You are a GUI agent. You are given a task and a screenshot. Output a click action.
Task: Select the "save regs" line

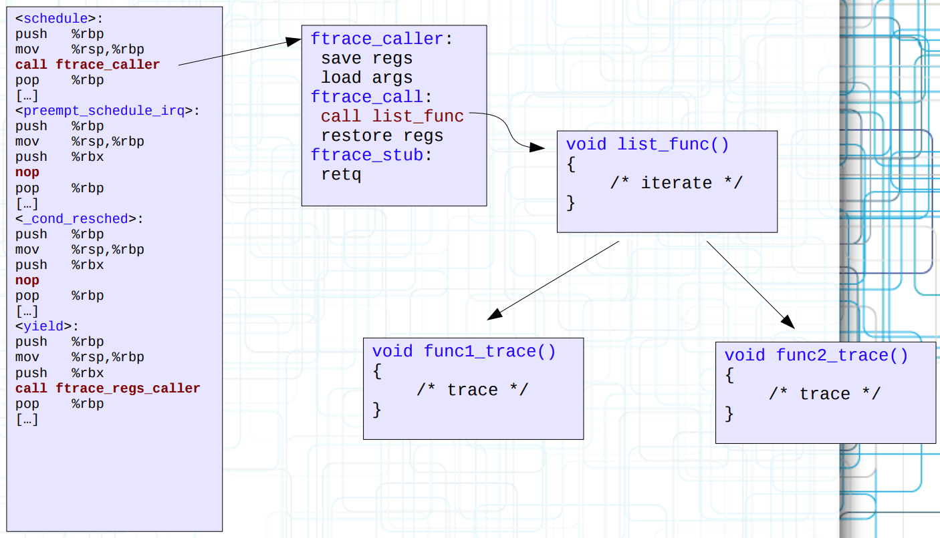click(366, 59)
